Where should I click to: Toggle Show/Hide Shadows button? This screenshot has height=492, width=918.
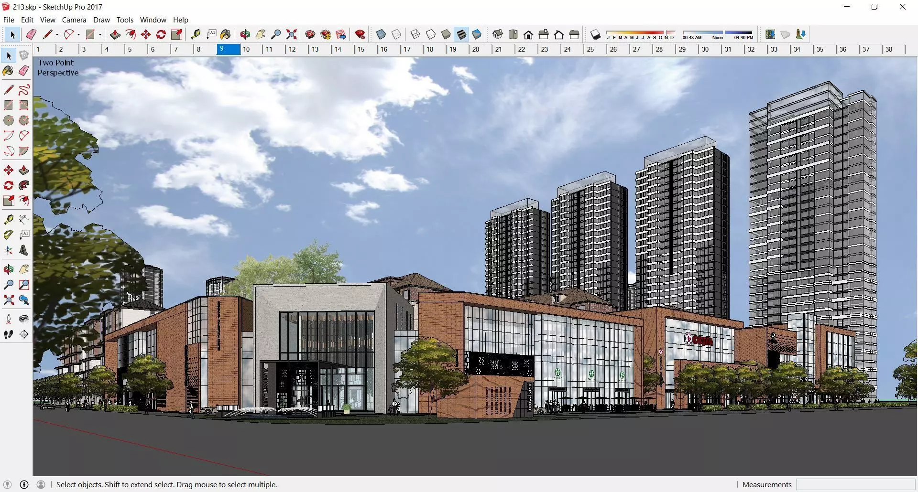[595, 34]
